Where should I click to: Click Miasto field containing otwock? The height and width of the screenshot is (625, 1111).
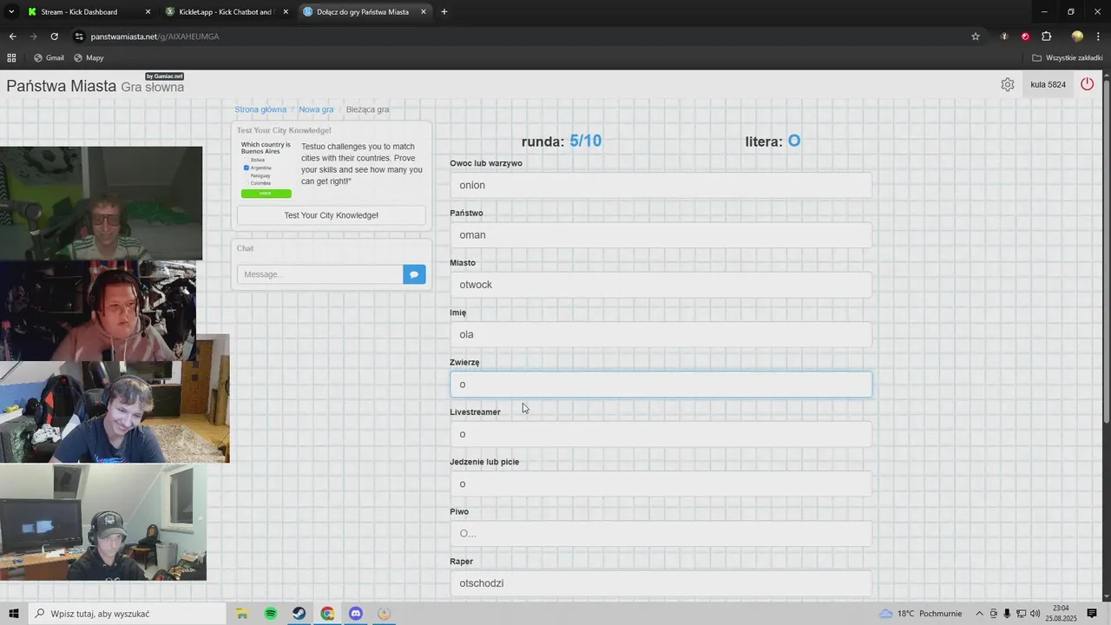coord(661,285)
